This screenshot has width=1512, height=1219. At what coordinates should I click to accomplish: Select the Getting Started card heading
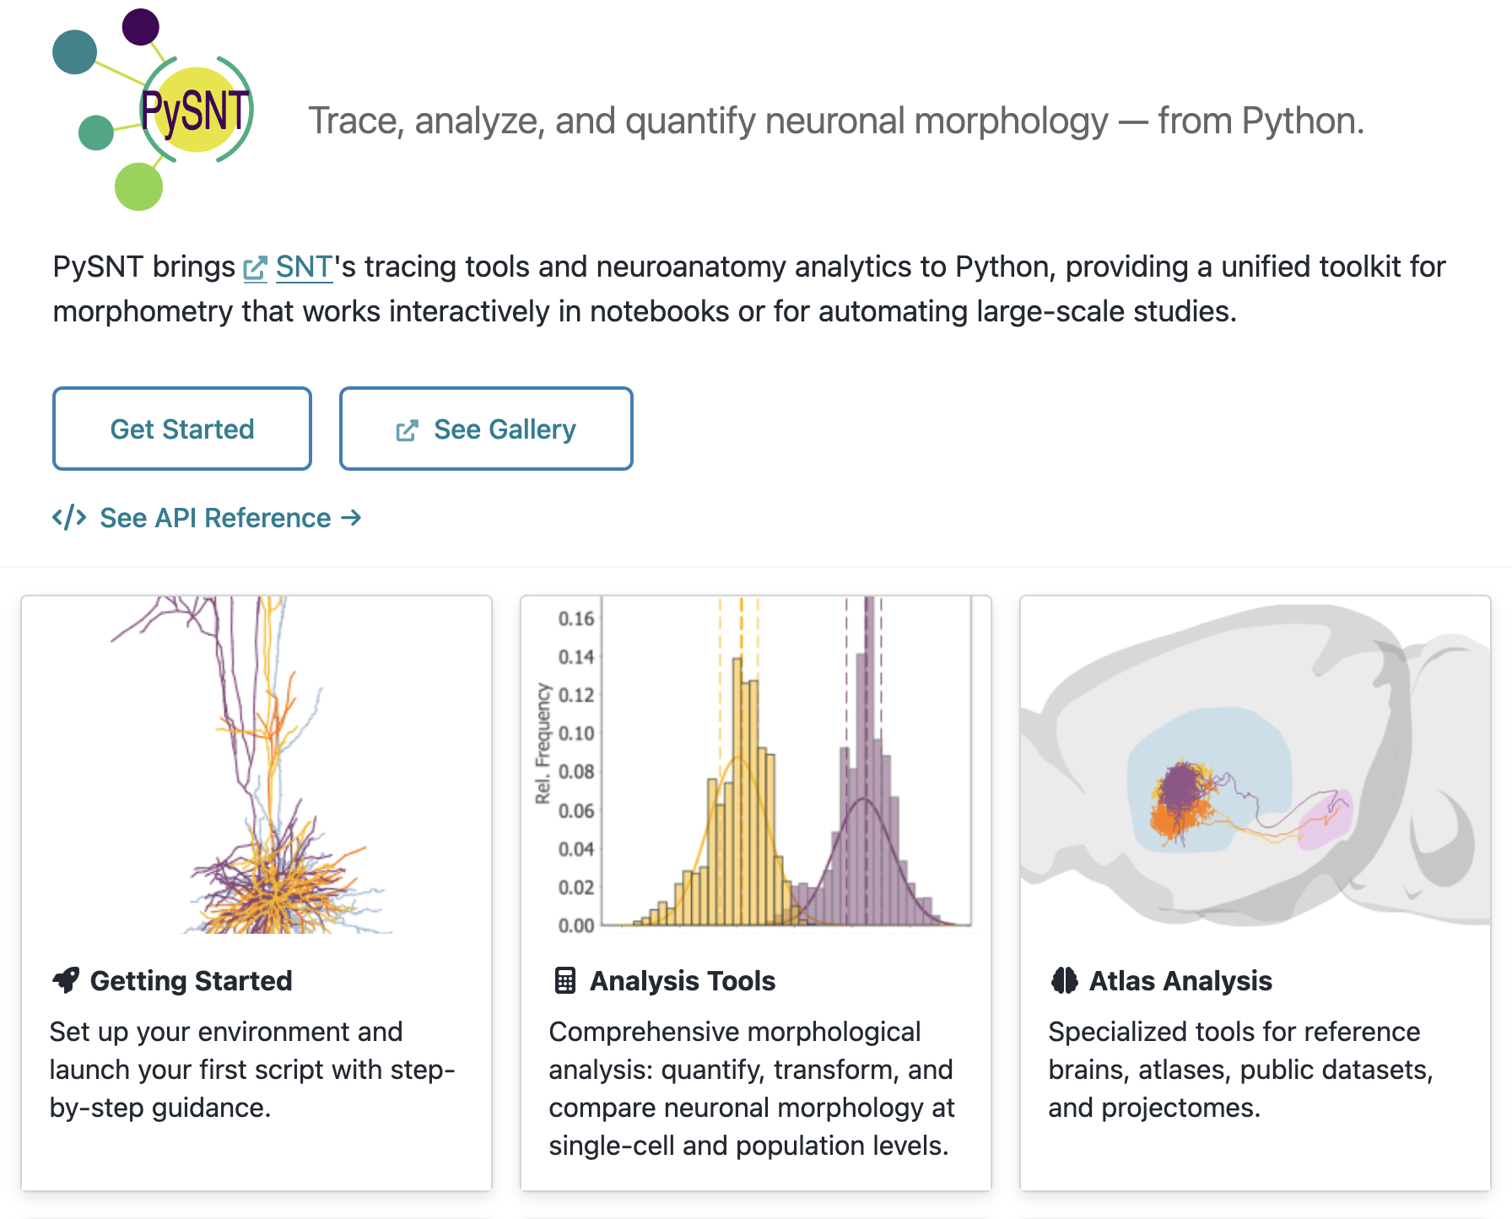(192, 979)
